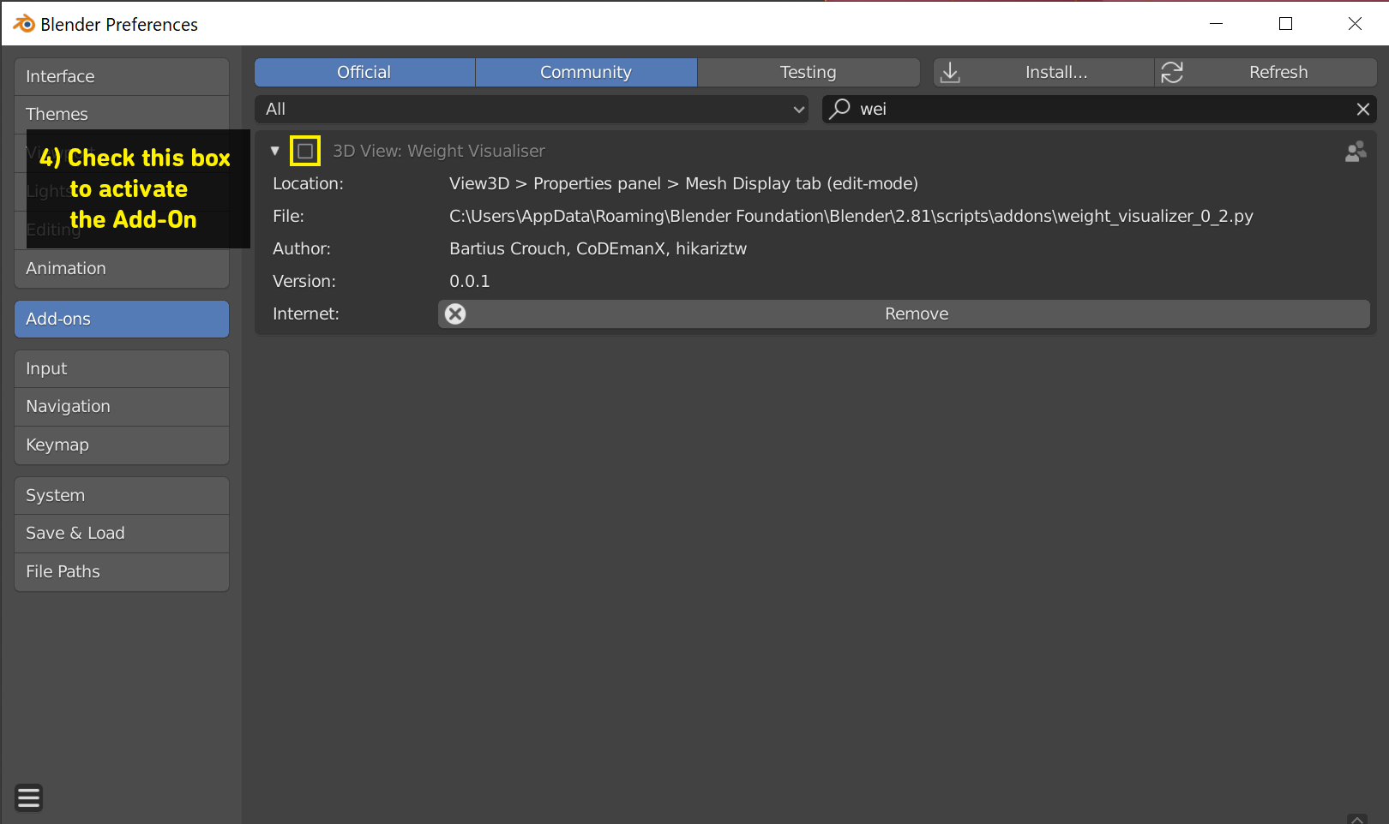
Task: Open the Input preferences section
Action: (122, 368)
